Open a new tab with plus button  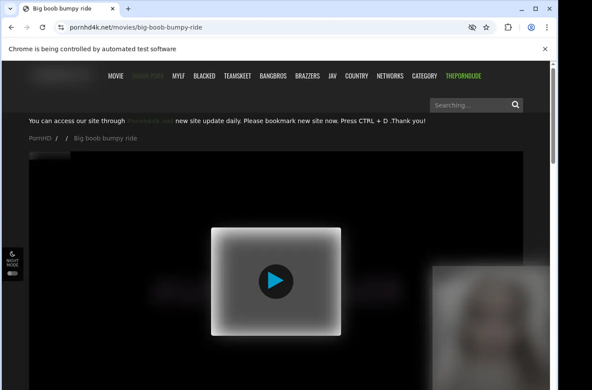[x=128, y=9]
